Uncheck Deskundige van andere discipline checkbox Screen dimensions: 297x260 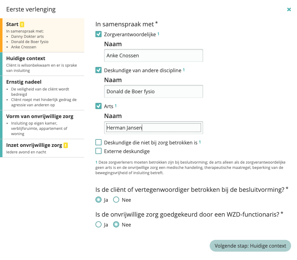(x=98, y=70)
